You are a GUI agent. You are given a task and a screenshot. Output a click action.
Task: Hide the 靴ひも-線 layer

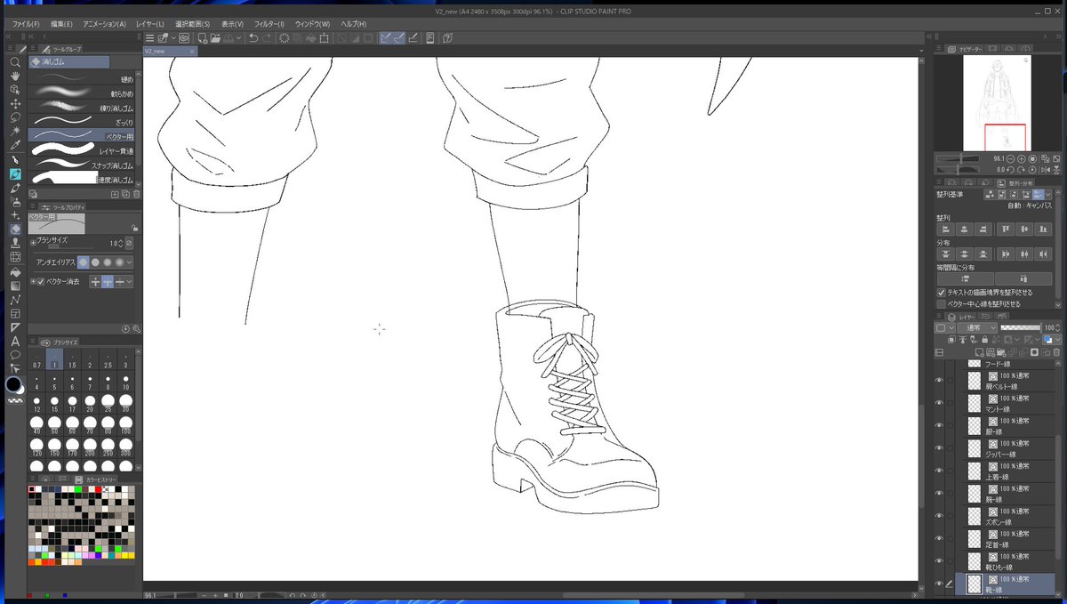click(x=939, y=560)
